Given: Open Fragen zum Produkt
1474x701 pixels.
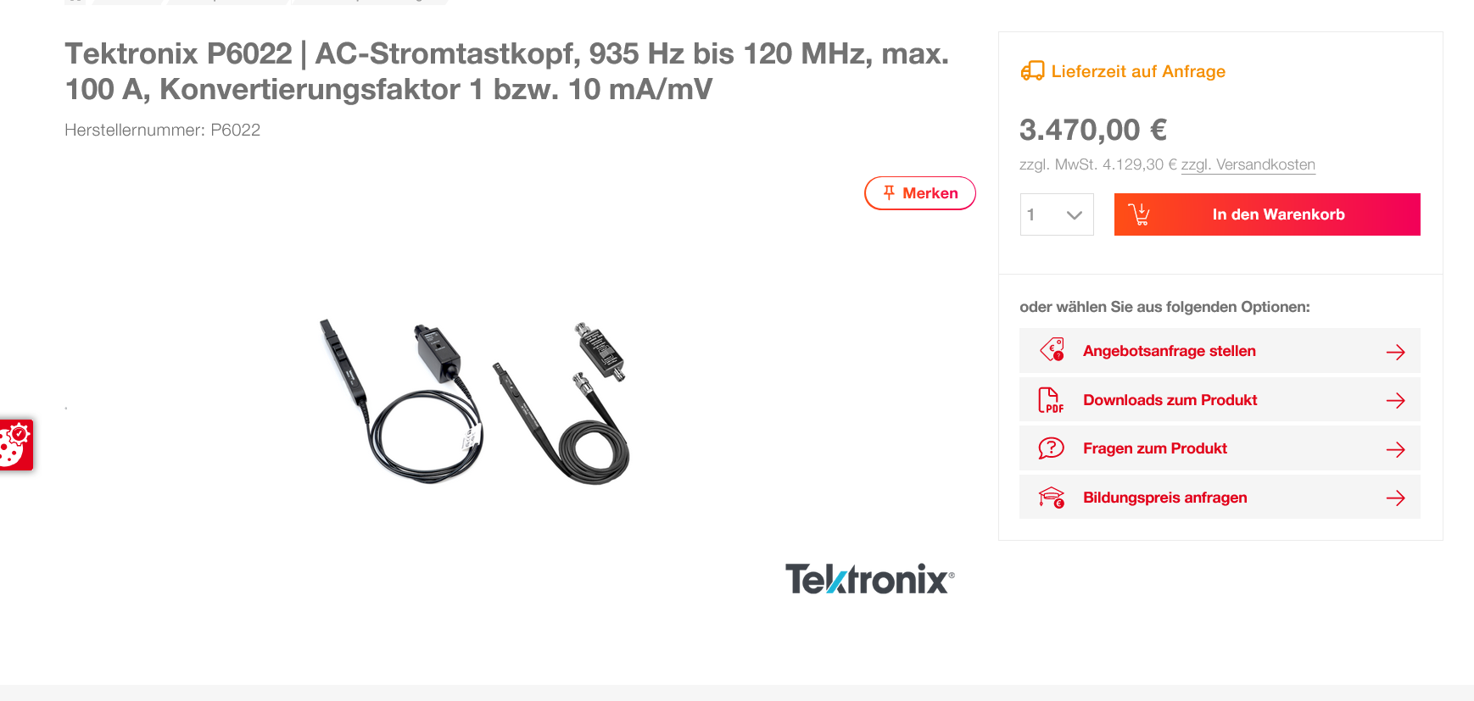Looking at the screenshot, I should click(1220, 448).
